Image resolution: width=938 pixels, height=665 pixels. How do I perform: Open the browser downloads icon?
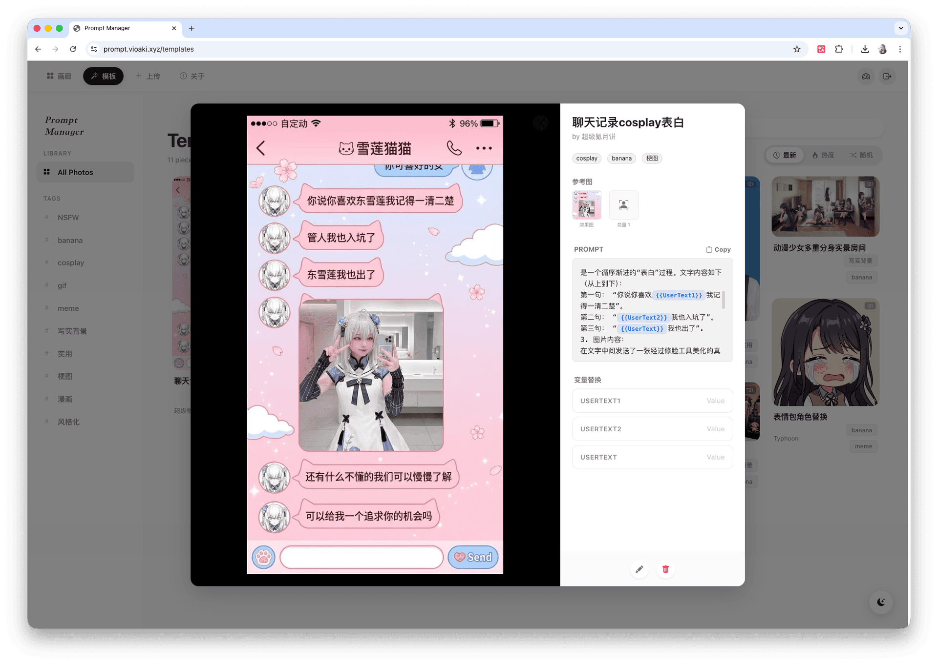[865, 49]
